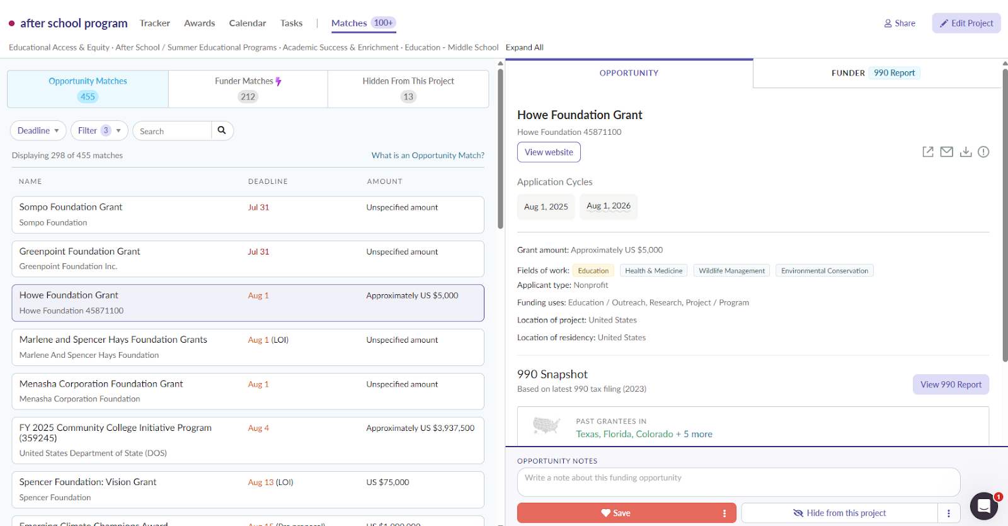This screenshot has width=1008, height=526.
Task: Select the Aug 1, 2026 application cycle
Action: [609, 207]
